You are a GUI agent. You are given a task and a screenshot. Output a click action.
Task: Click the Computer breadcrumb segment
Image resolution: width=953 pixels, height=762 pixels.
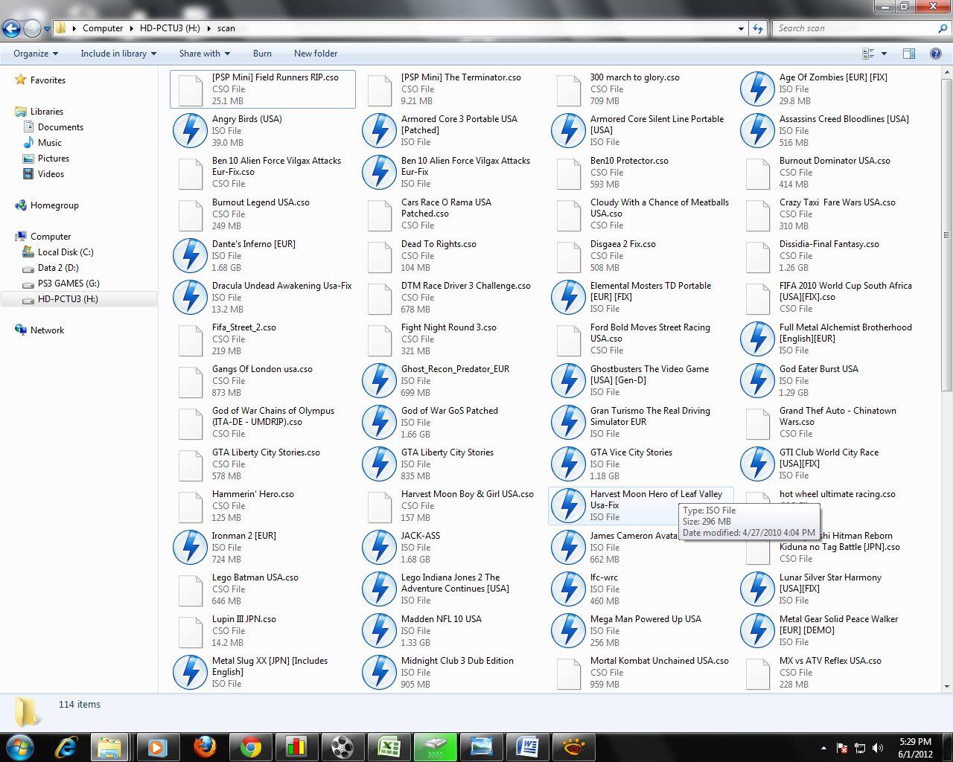tap(103, 28)
